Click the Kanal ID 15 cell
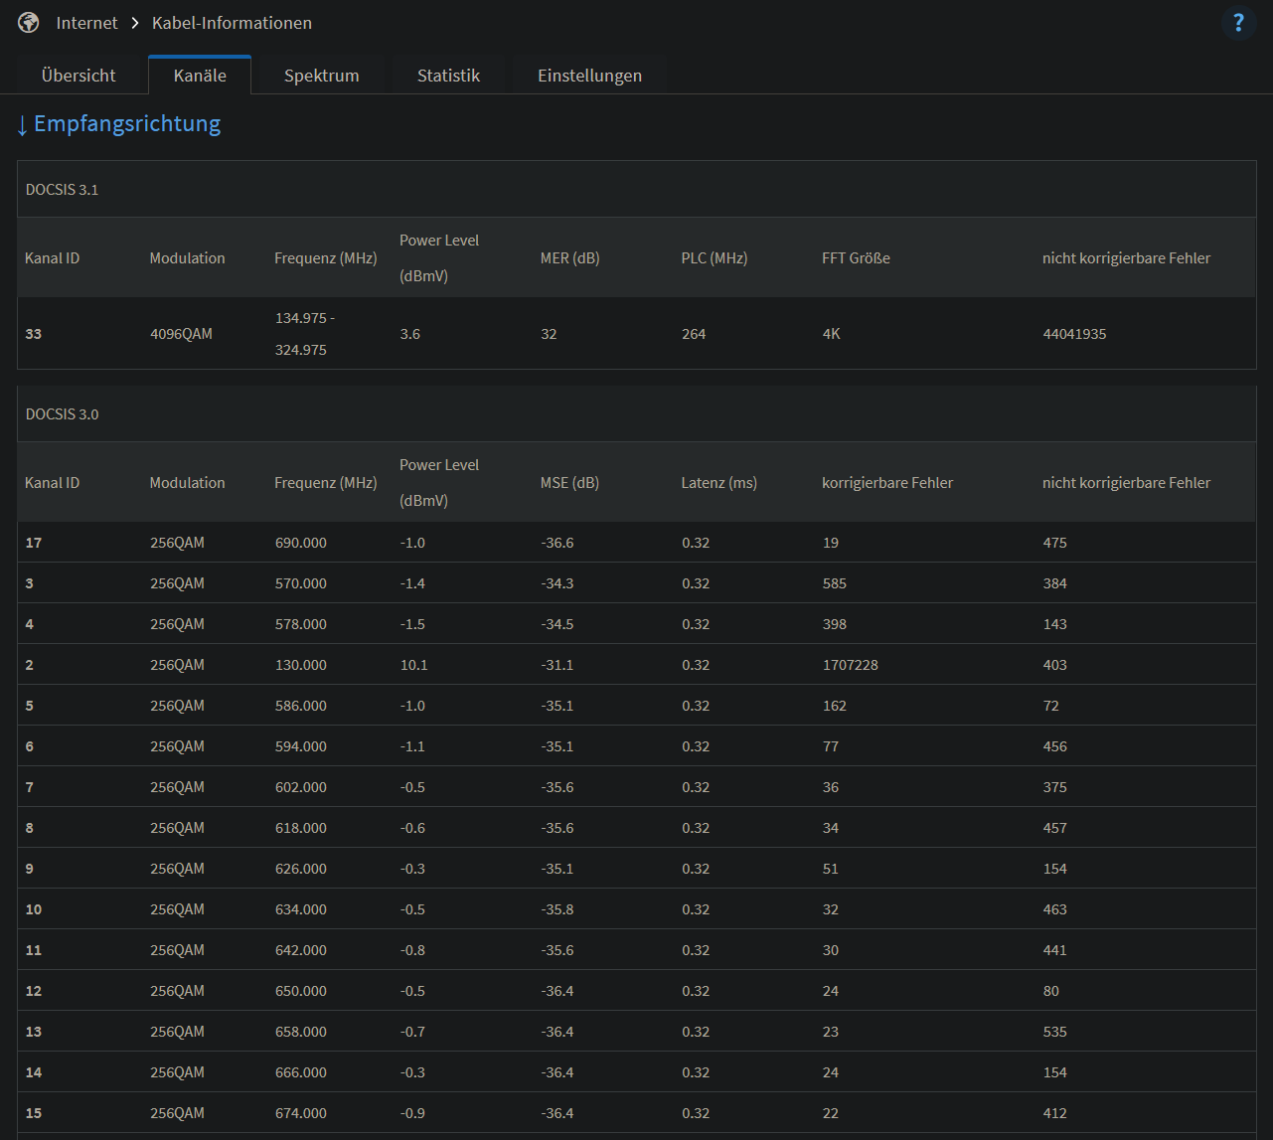 (x=34, y=1113)
